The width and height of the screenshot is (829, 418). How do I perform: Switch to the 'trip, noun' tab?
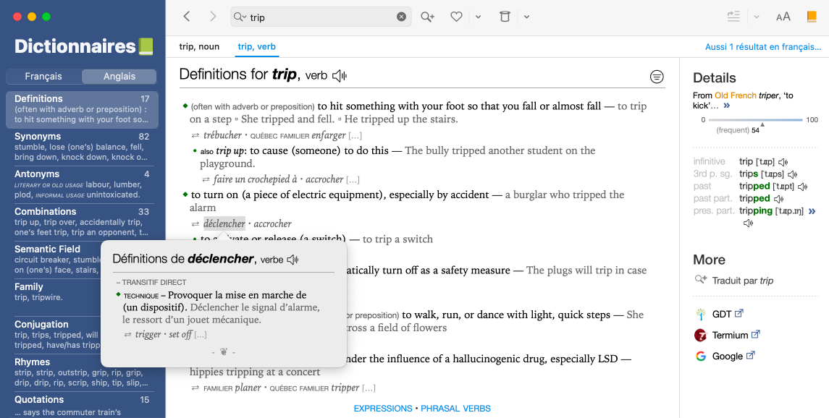[199, 47]
